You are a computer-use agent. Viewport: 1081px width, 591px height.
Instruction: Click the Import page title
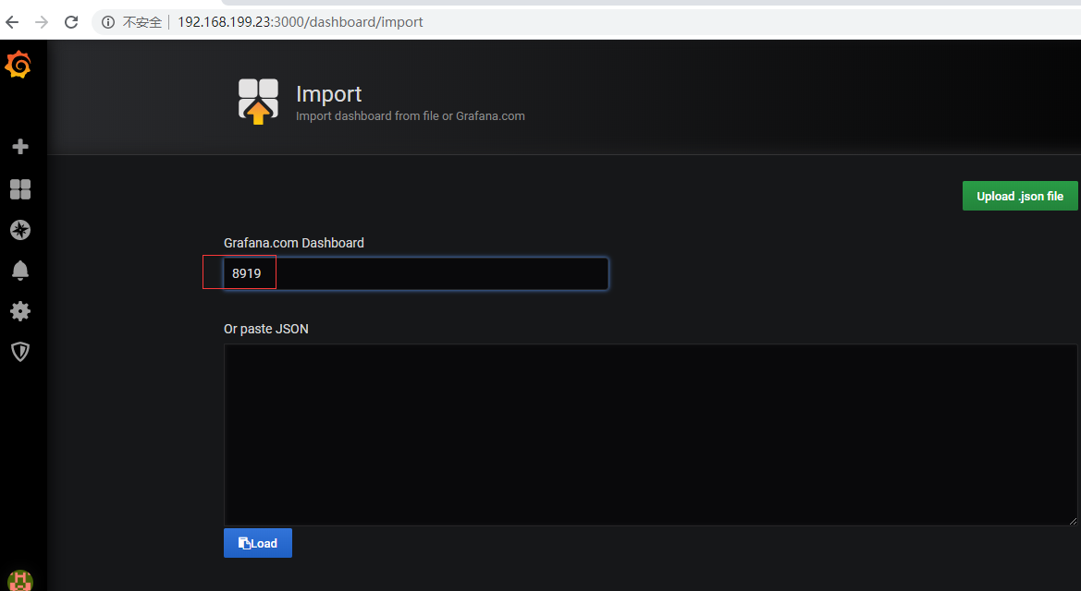[x=329, y=93]
